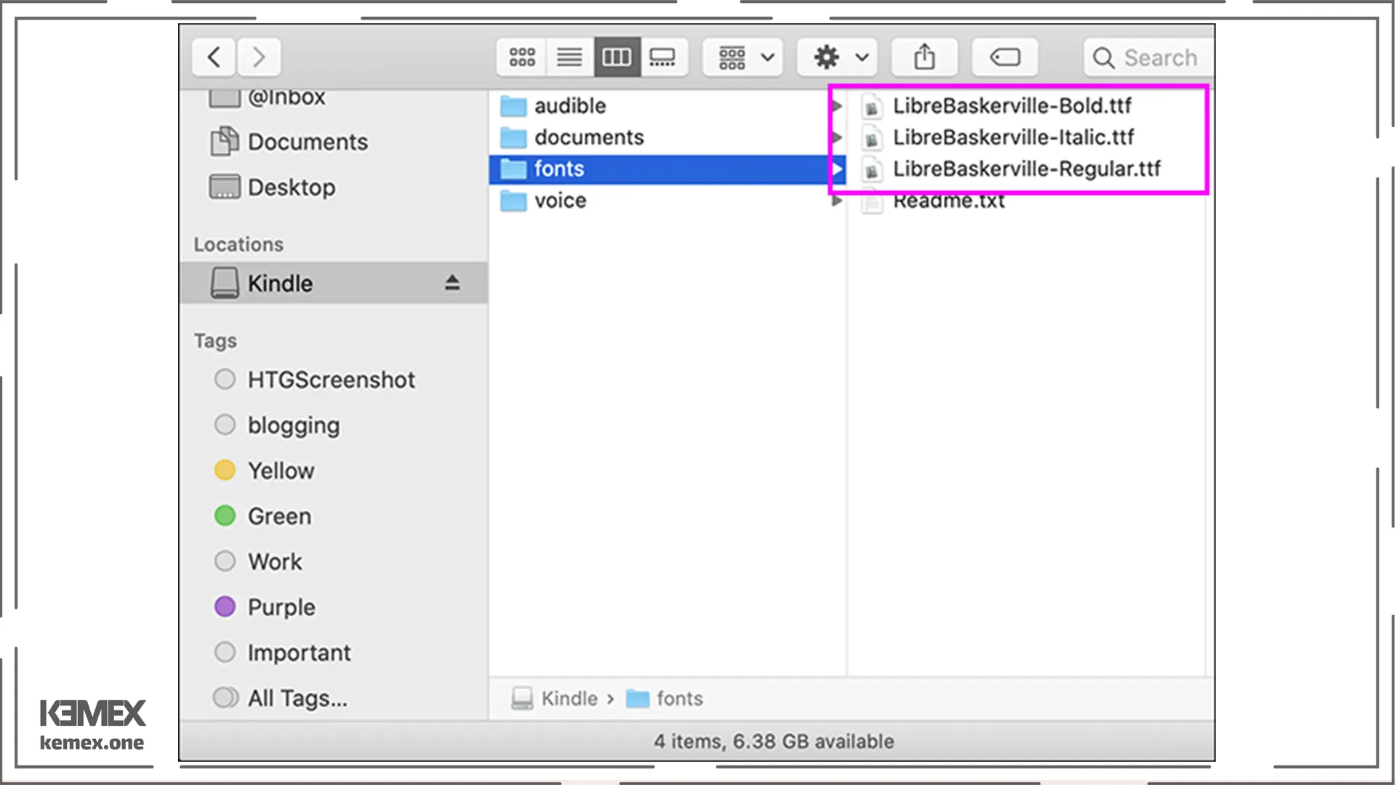Click the tag icon button

pos(1007,57)
